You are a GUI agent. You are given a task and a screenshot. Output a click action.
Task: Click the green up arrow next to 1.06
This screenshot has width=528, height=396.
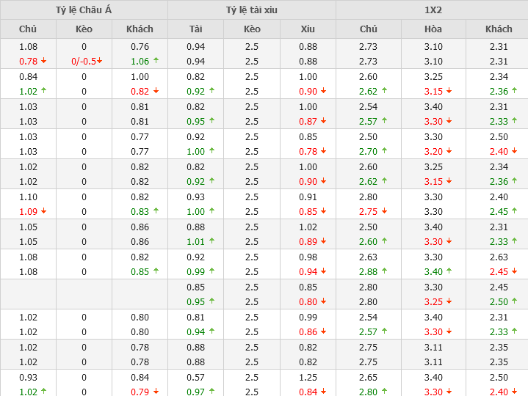(156, 61)
